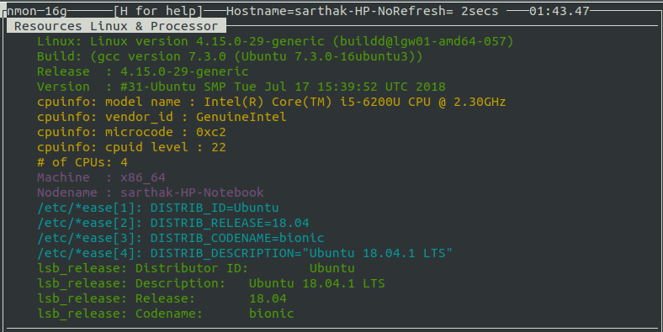
Task: Click the 01:43.47 clock display
Action: tap(559, 11)
